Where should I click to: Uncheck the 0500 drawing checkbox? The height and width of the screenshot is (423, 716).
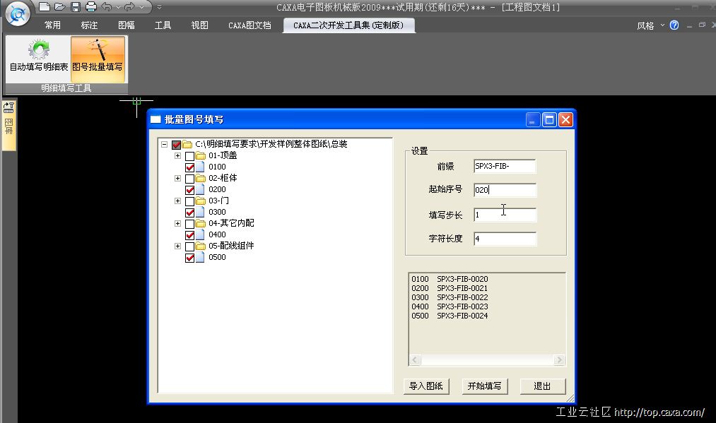[189, 257]
